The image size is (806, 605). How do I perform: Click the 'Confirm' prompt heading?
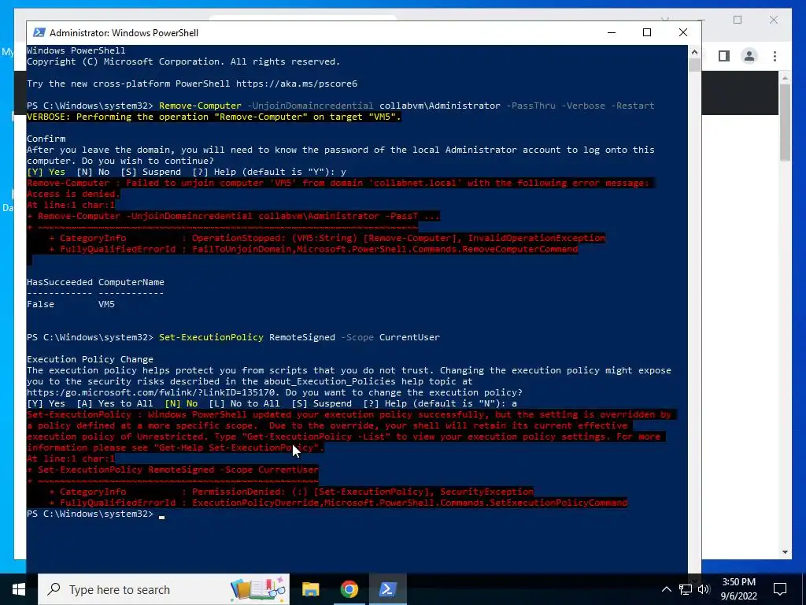pos(46,139)
